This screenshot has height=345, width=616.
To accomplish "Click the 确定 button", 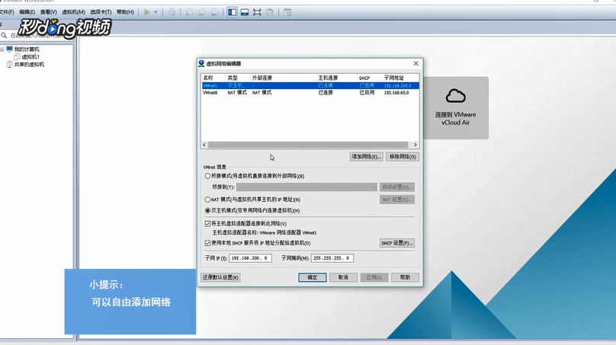I will pos(312,277).
